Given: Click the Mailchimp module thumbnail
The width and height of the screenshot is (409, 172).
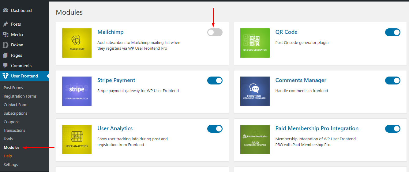Looking at the screenshot, I should tap(77, 43).
